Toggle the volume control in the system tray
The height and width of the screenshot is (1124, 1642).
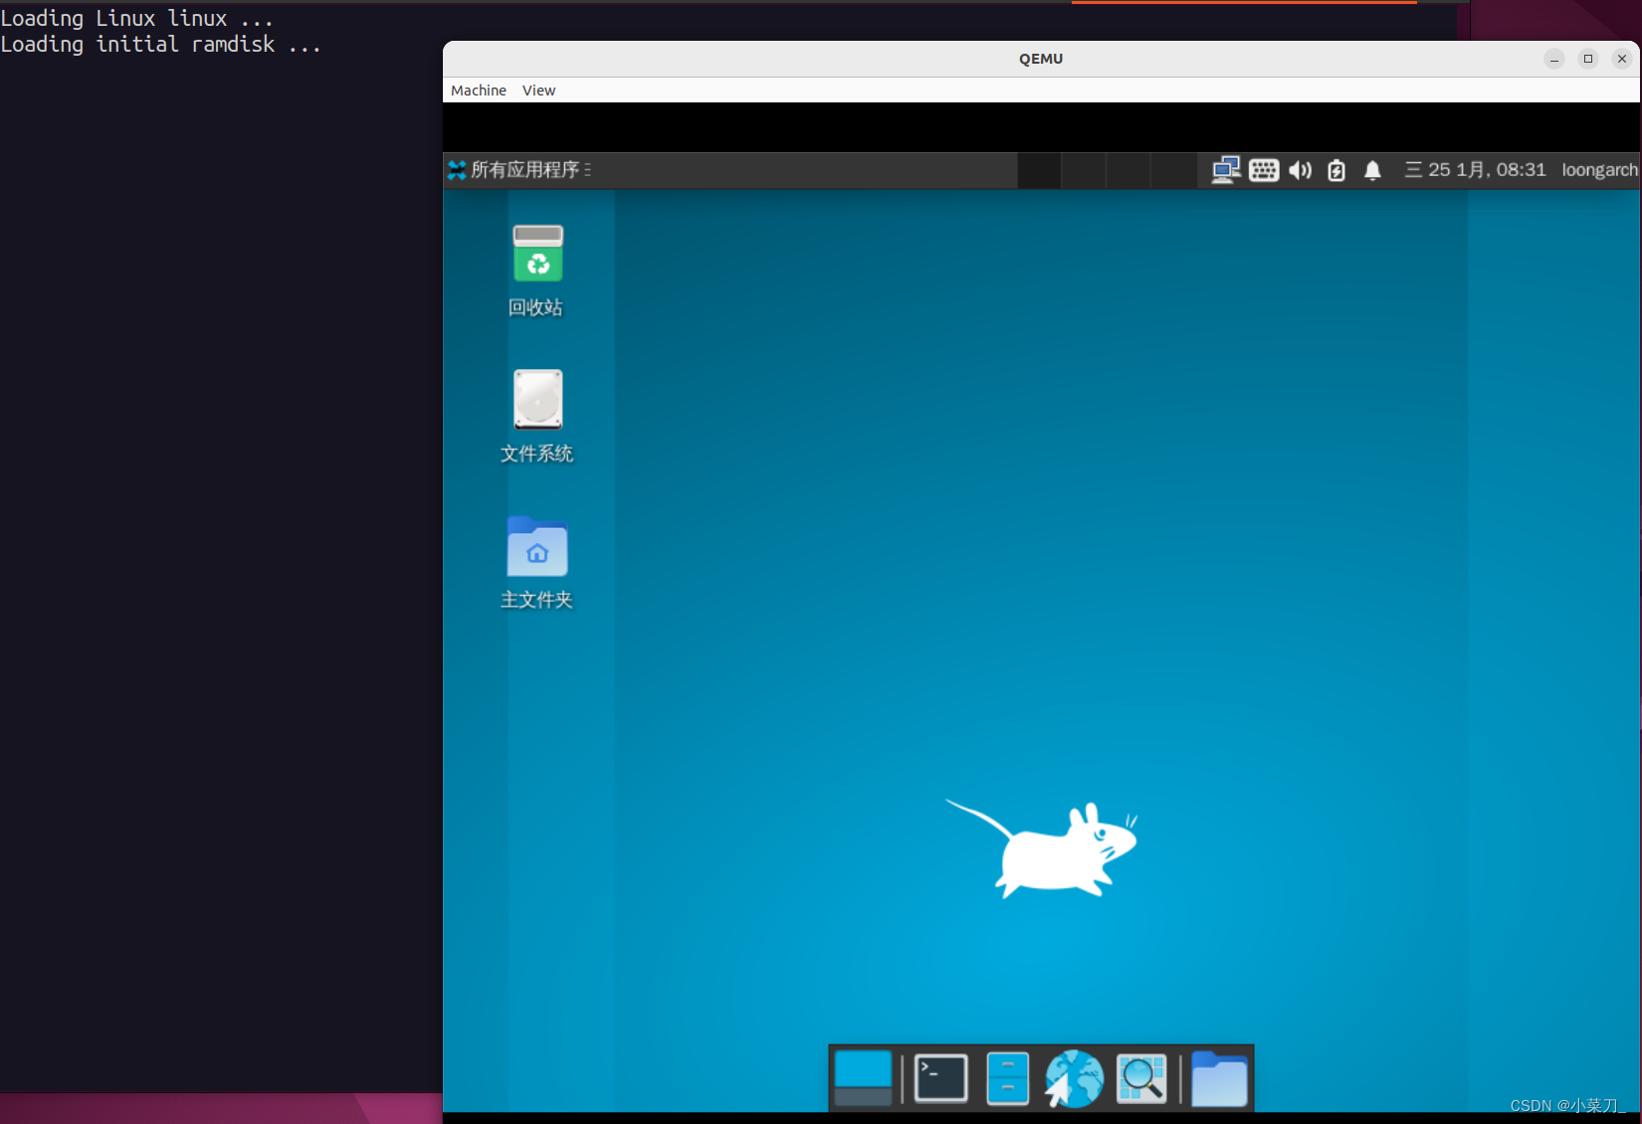pyautogui.click(x=1300, y=169)
